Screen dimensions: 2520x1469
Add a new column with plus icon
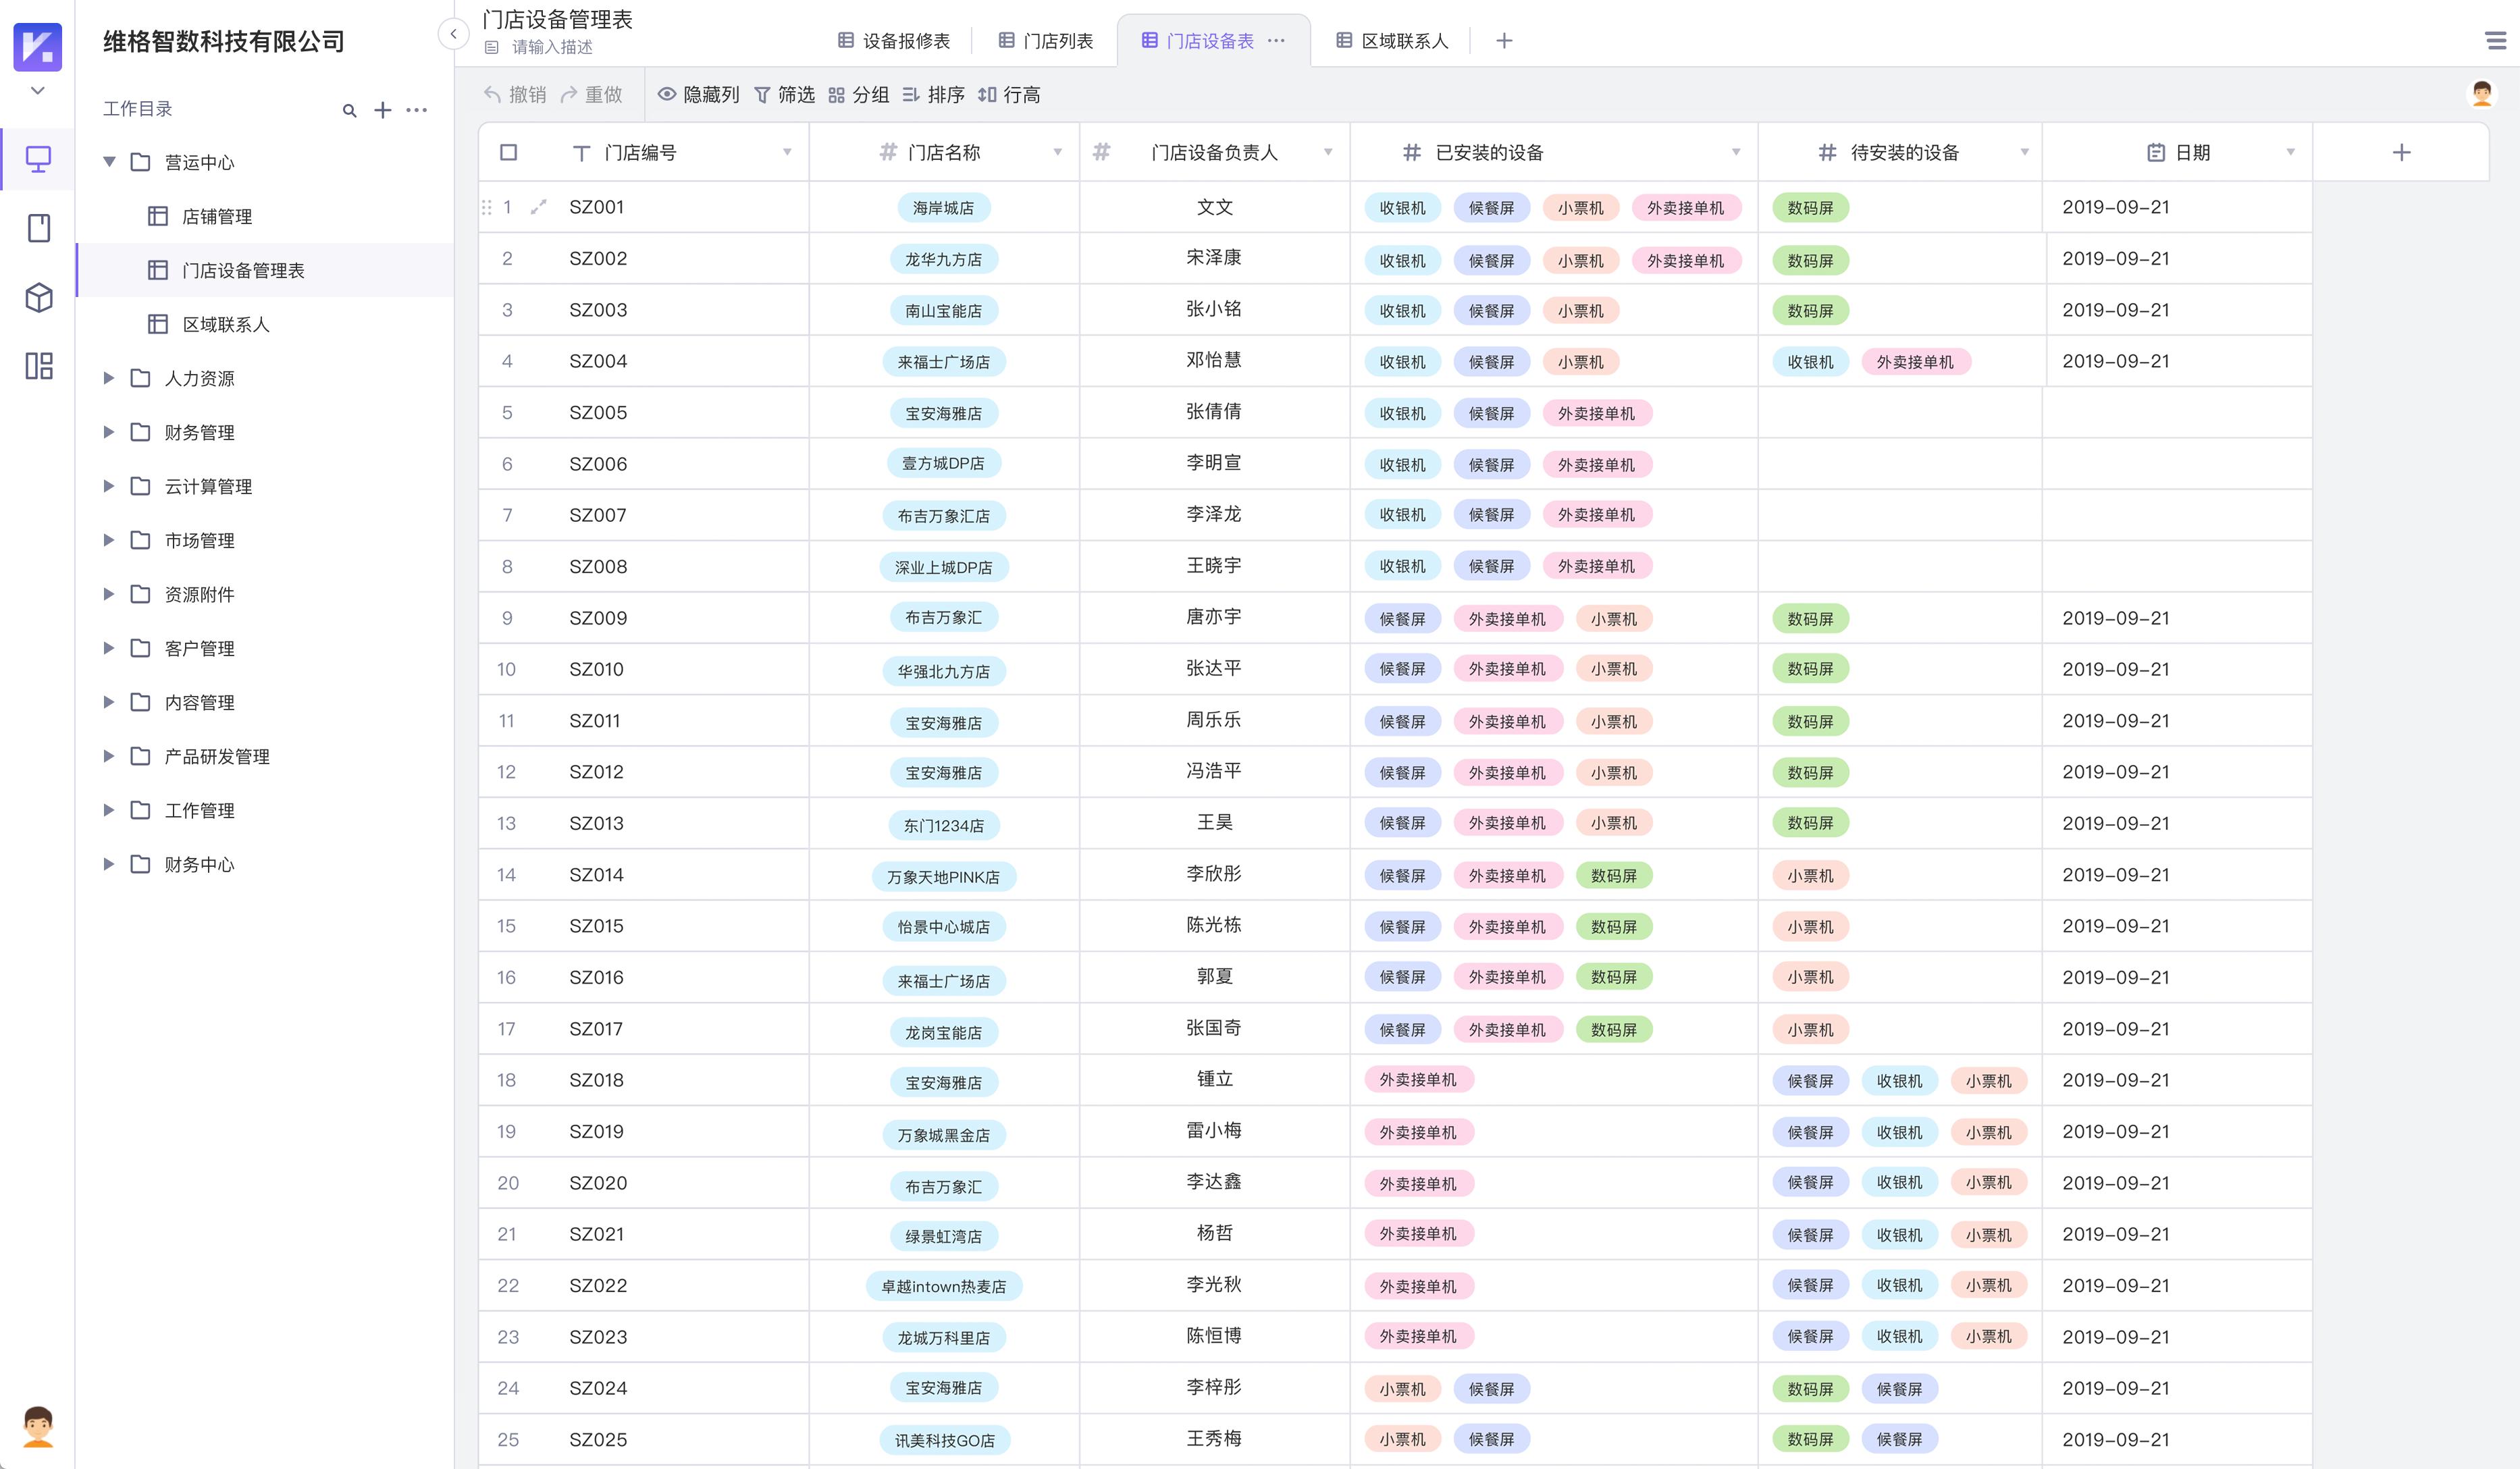click(x=2401, y=152)
